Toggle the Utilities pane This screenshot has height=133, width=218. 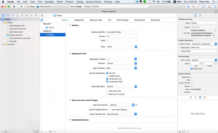click(214, 7)
